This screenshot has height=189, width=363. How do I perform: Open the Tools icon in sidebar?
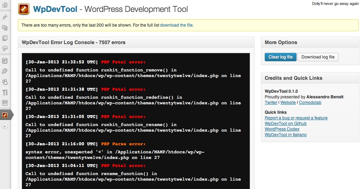(x=5, y=92)
